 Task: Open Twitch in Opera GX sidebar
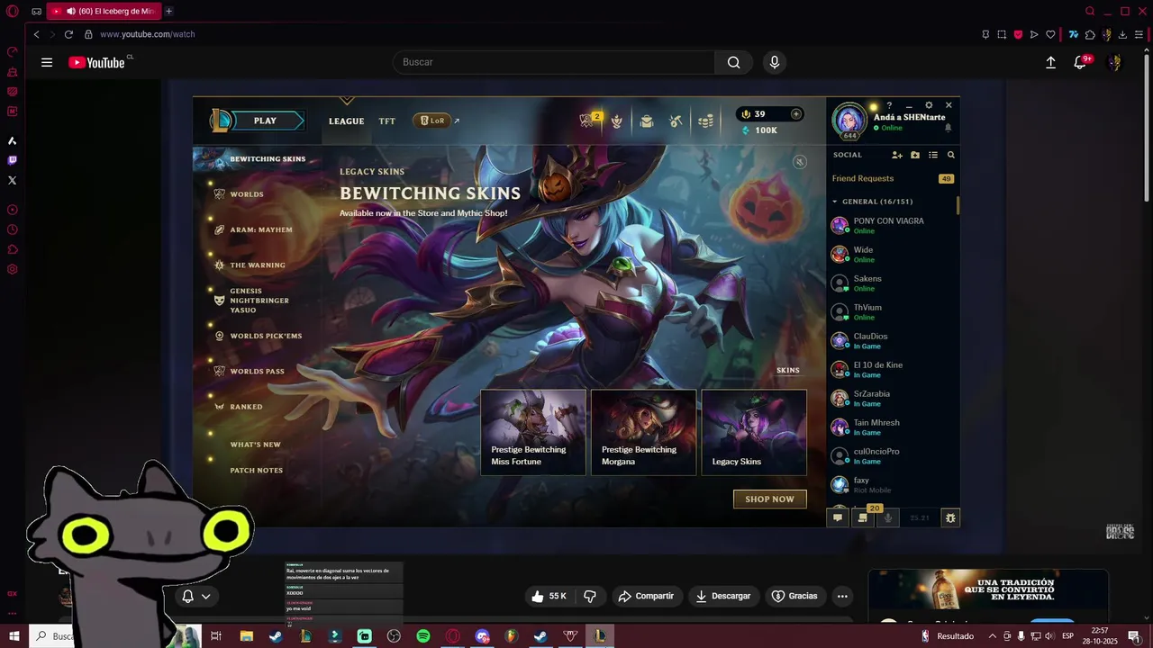click(x=12, y=160)
